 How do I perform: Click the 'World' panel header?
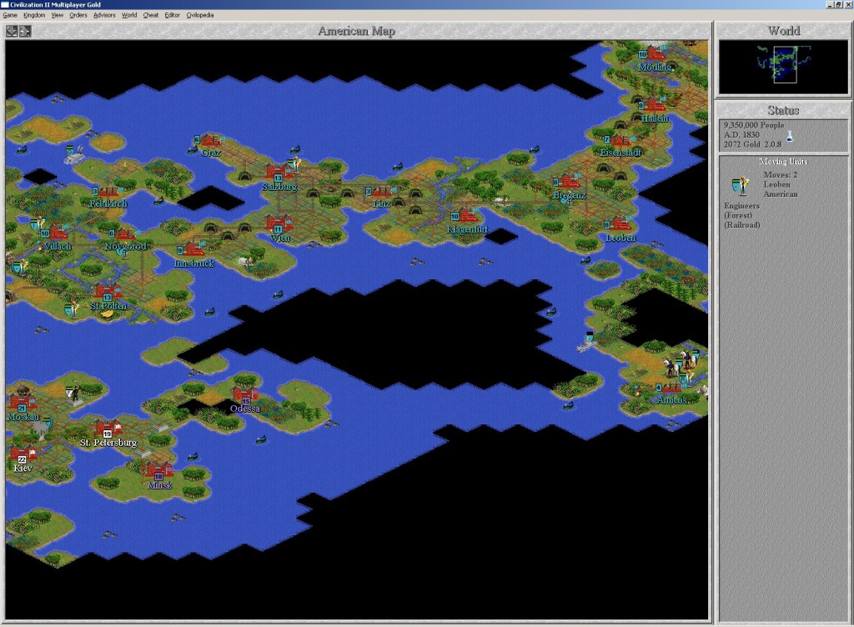click(x=783, y=31)
